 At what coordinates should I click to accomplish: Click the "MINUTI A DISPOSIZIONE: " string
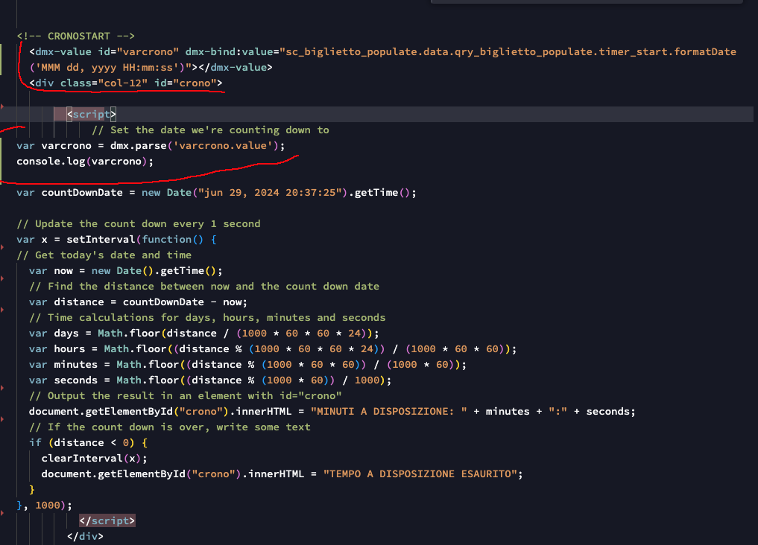tap(389, 411)
